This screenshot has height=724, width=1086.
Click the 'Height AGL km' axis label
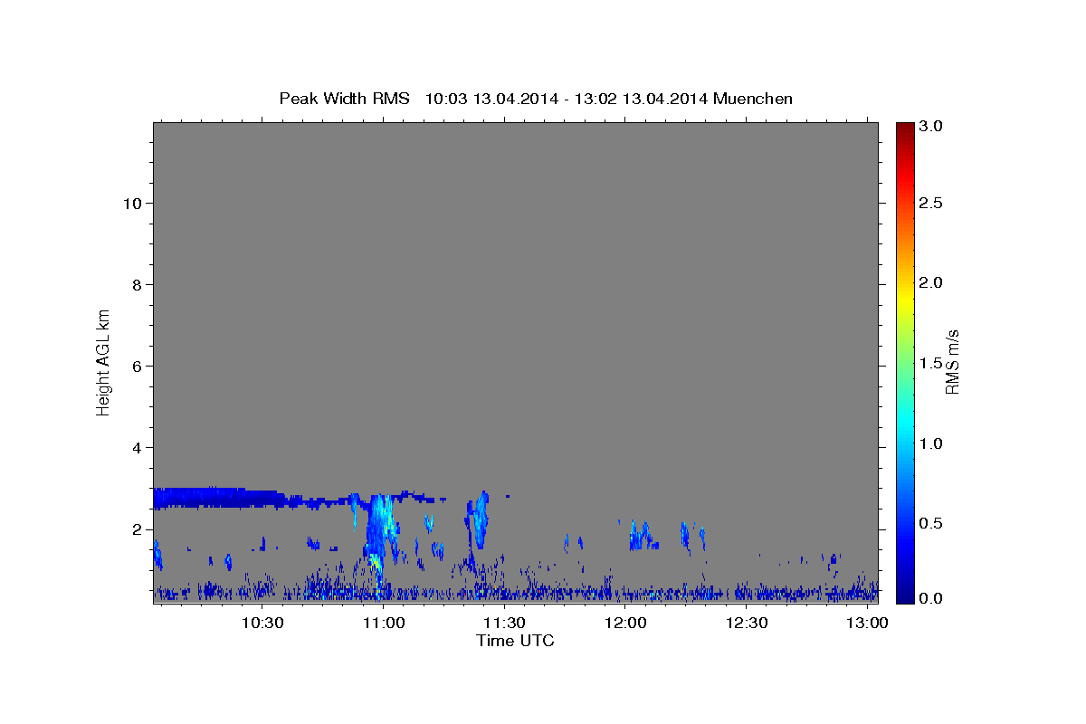click(x=103, y=361)
